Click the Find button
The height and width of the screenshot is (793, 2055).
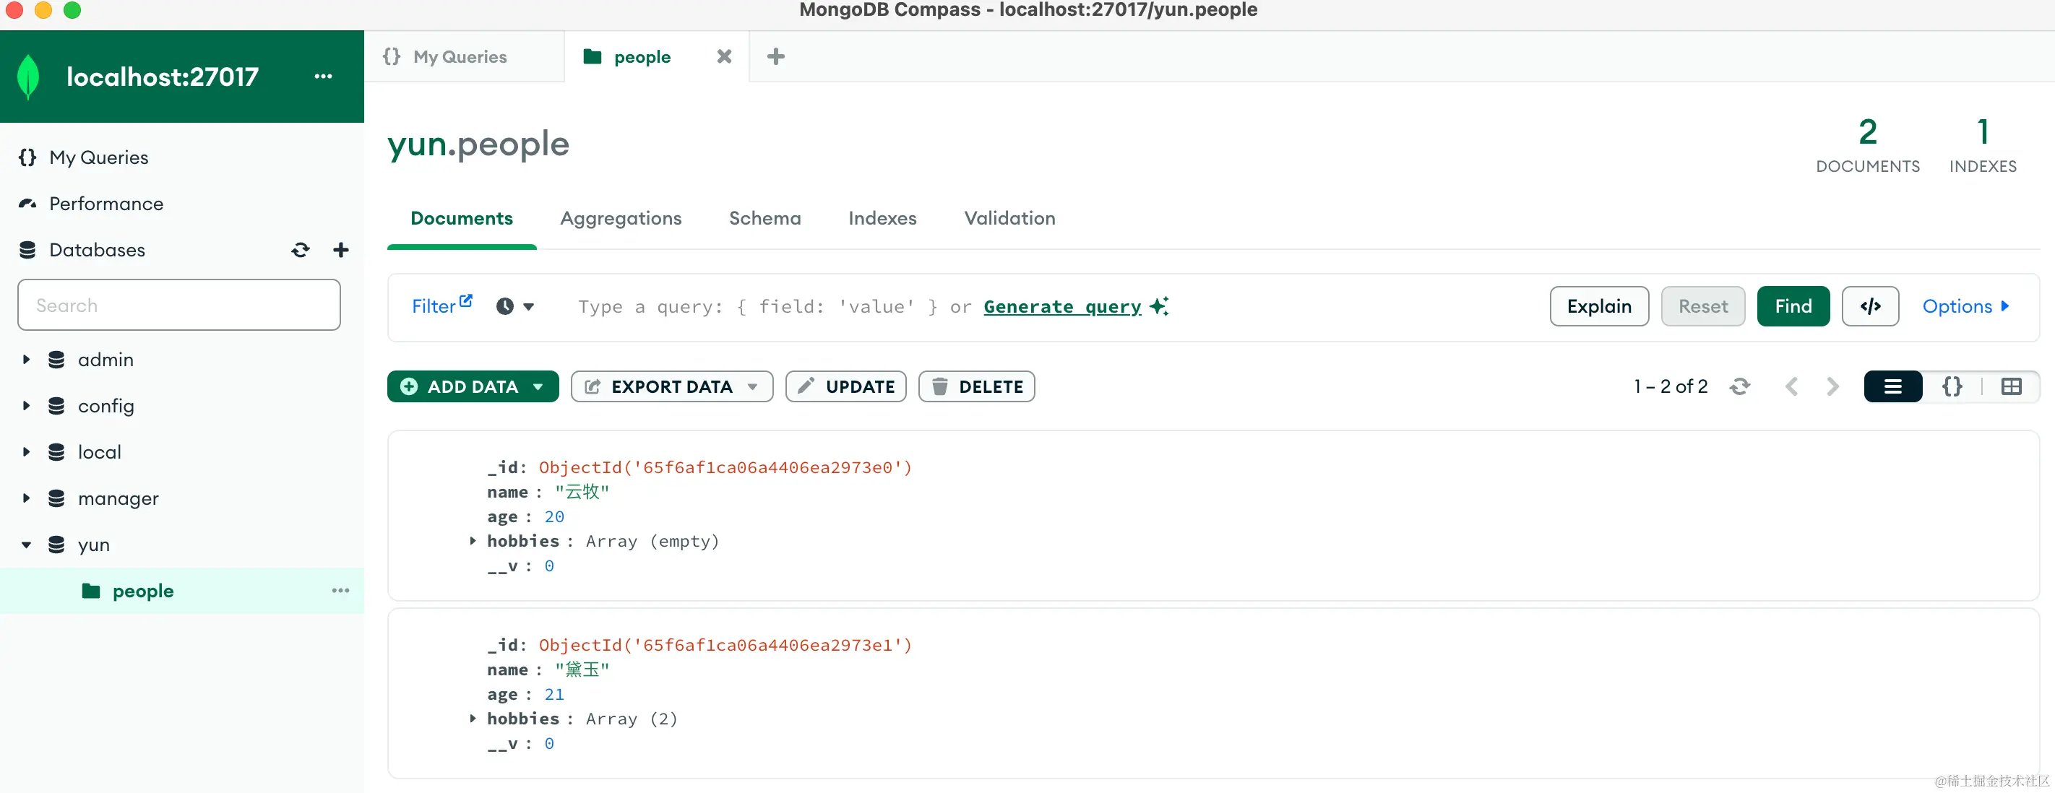point(1793,306)
